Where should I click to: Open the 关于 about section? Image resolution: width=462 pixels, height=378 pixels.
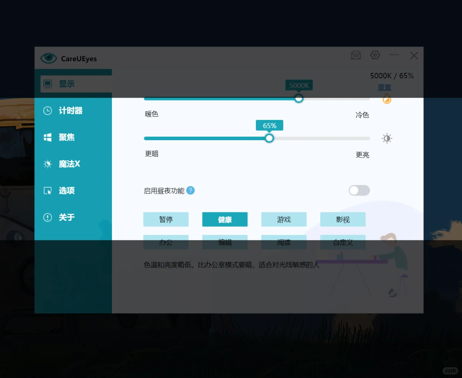(x=66, y=217)
